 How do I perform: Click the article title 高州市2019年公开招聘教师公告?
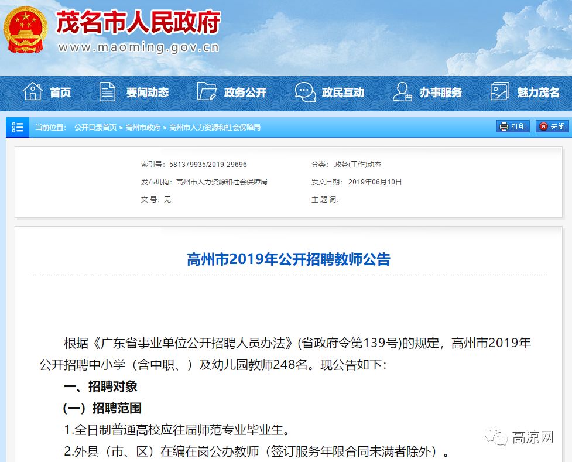coord(288,259)
